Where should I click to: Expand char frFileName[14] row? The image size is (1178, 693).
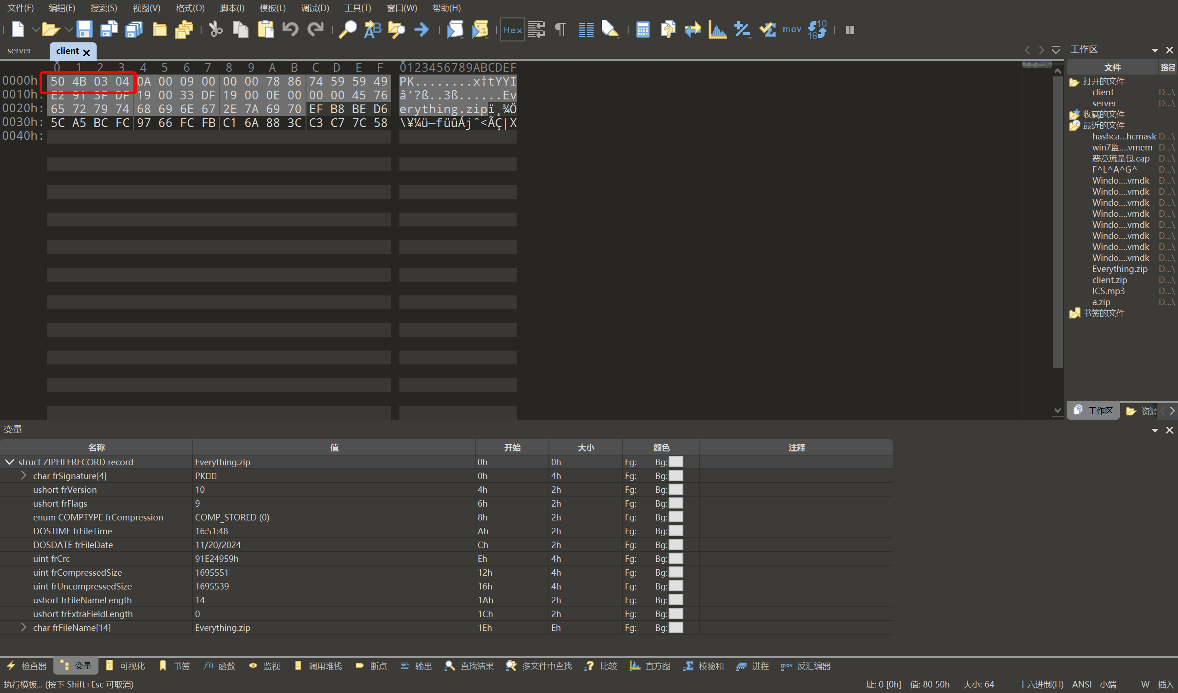pos(23,628)
